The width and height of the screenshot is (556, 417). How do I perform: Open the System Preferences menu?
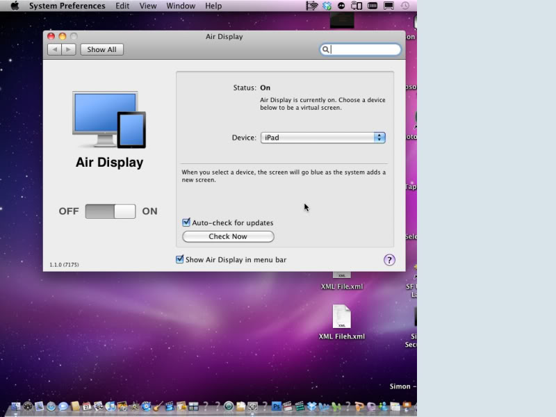tap(67, 6)
